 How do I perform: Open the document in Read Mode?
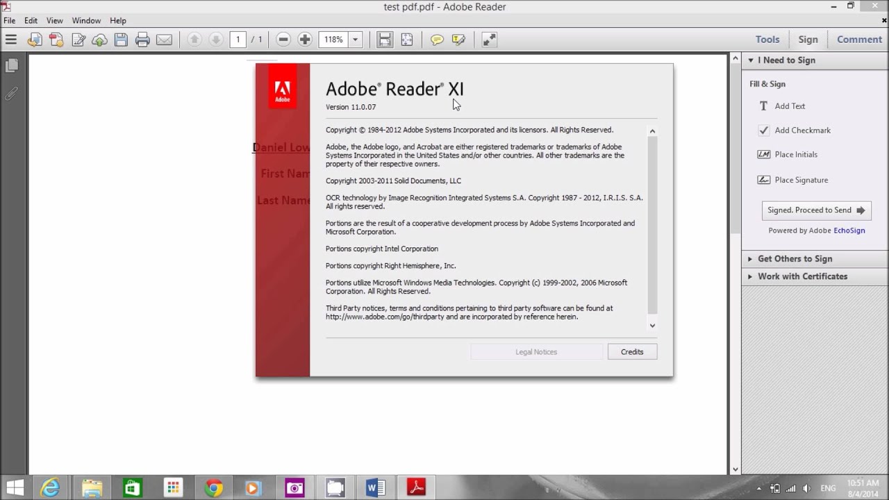click(x=488, y=40)
